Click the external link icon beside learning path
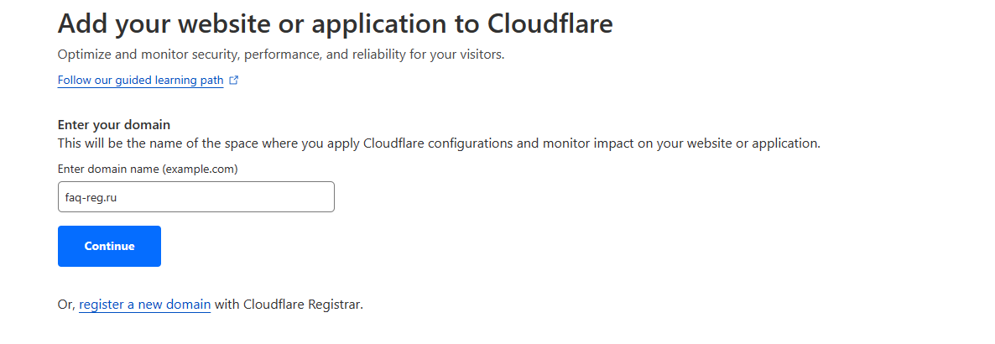 [234, 81]
